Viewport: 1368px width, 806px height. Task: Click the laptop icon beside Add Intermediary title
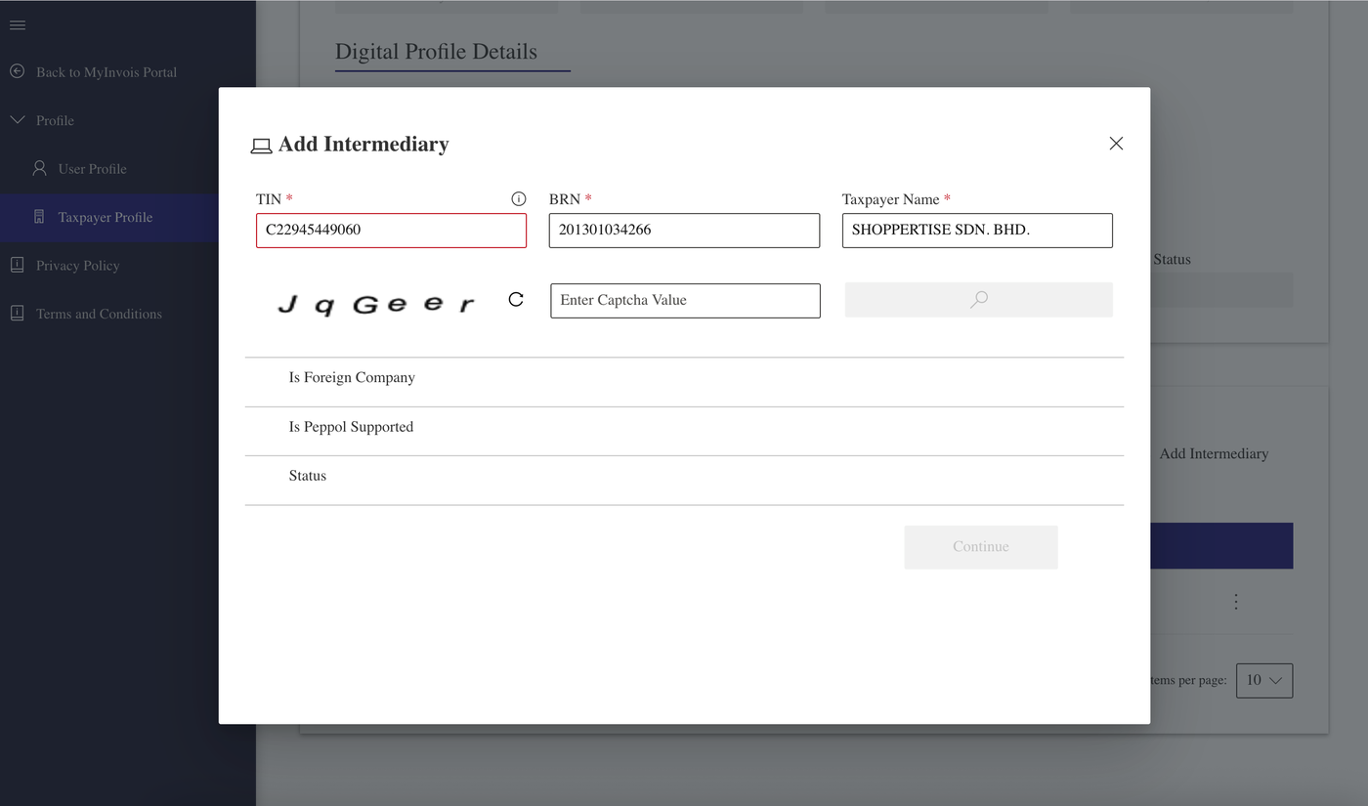261,146
